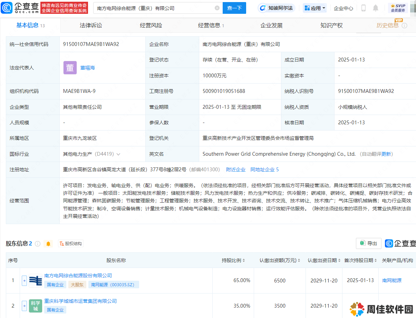Open notifications bell in the top bar

pos(376,8)
